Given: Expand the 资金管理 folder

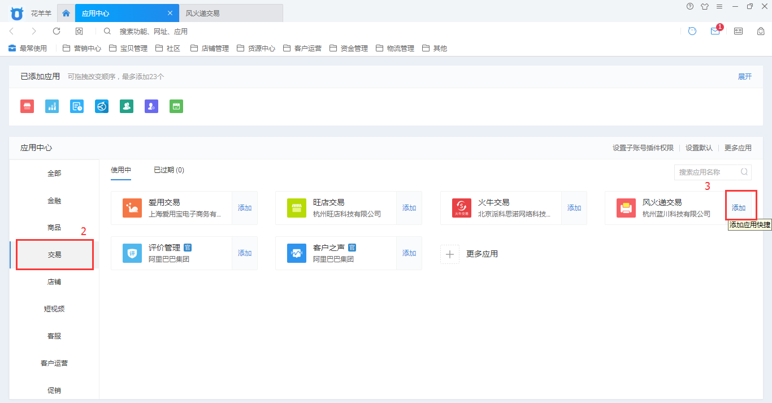Looking at the screenshot, I should [349, 49].
